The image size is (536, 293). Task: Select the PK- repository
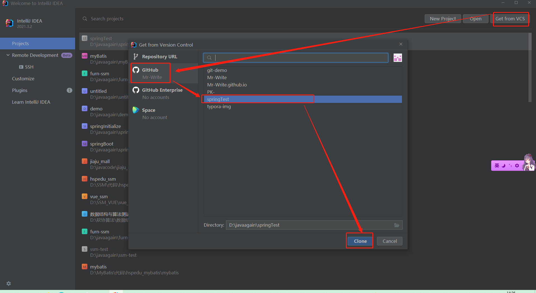point(303,92)
